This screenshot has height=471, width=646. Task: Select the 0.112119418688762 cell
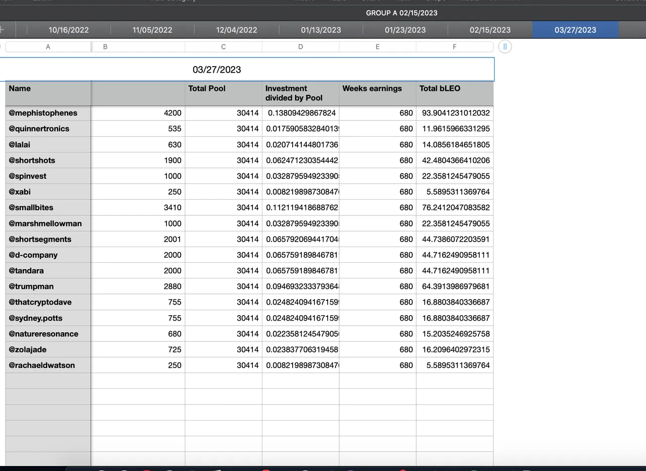(301, 207)
